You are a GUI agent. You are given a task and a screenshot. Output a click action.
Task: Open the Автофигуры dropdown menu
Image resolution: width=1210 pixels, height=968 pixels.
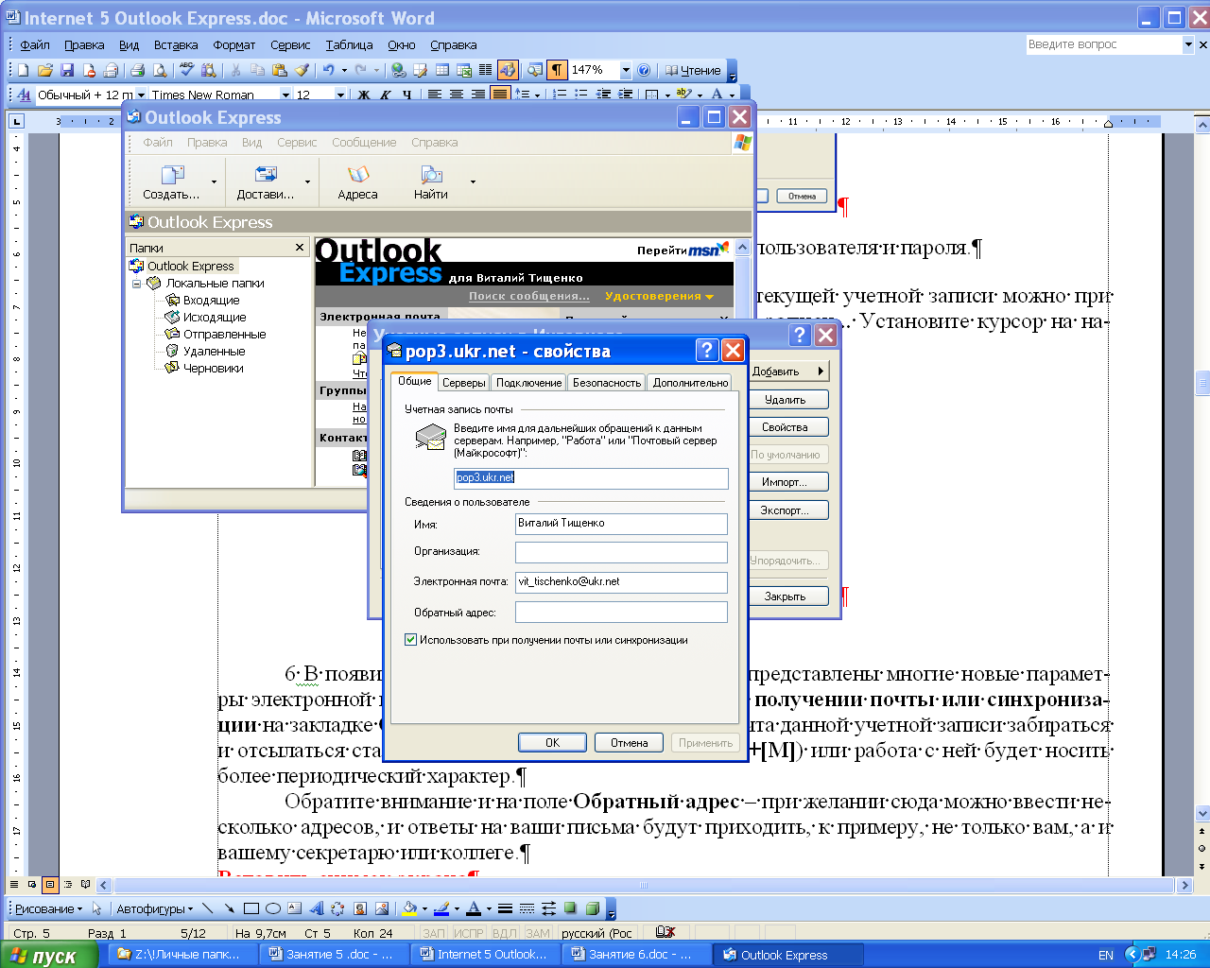point(154,908)
